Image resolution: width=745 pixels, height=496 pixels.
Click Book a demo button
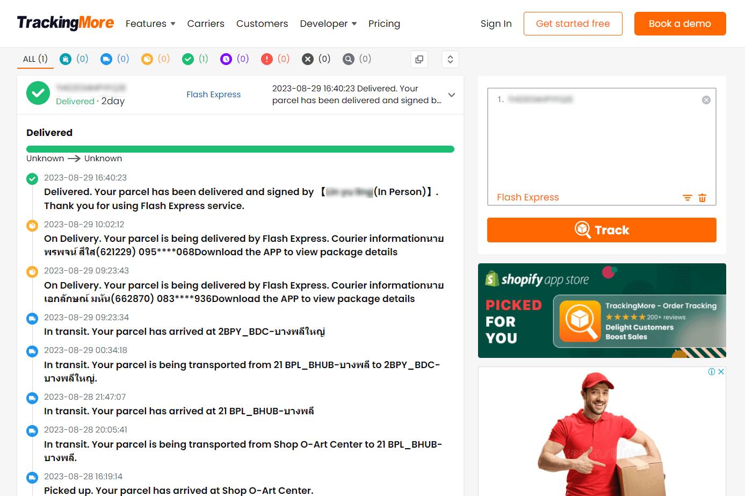(679, 24)
